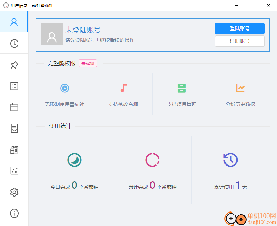This screenshot has width=277, height=226.
Task: Click the unlimited Pomodoro target icon
Action: click(x=64, y=88)
